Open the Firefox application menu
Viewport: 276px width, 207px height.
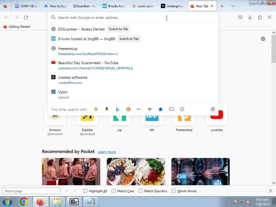[270, 17]
